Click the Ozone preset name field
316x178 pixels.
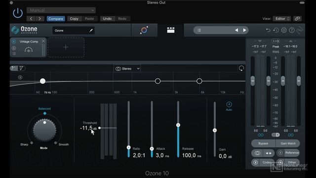[x=74, y=31]
